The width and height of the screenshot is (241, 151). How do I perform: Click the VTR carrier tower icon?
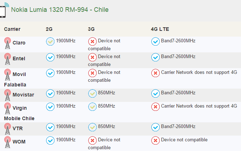click(x=7, y=128)
